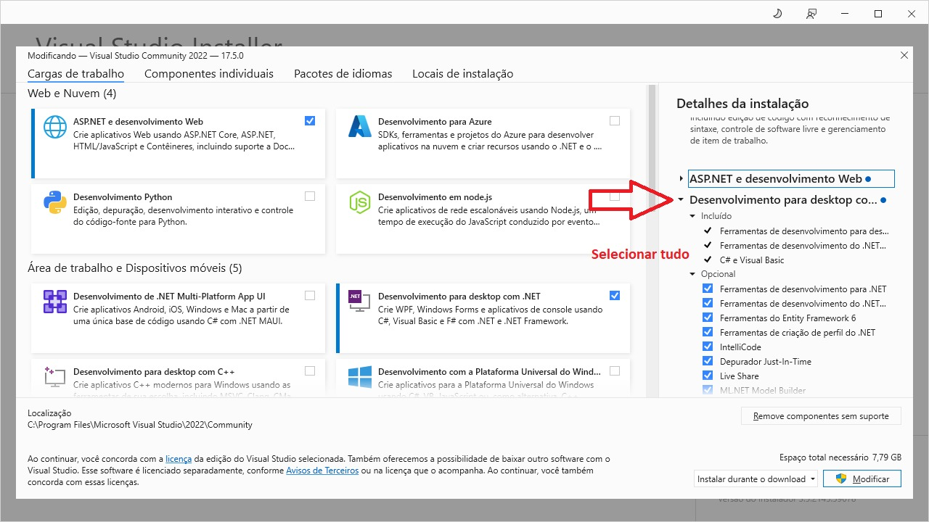Click the .NET desktop workload icon
Viewport: 929px width, 522px height.
click(x=360, y=302)
